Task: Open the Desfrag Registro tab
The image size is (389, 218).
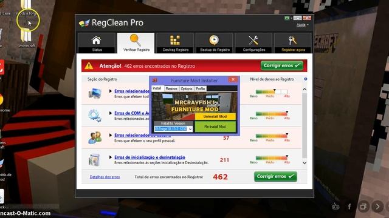Action: tap(175, 43)
